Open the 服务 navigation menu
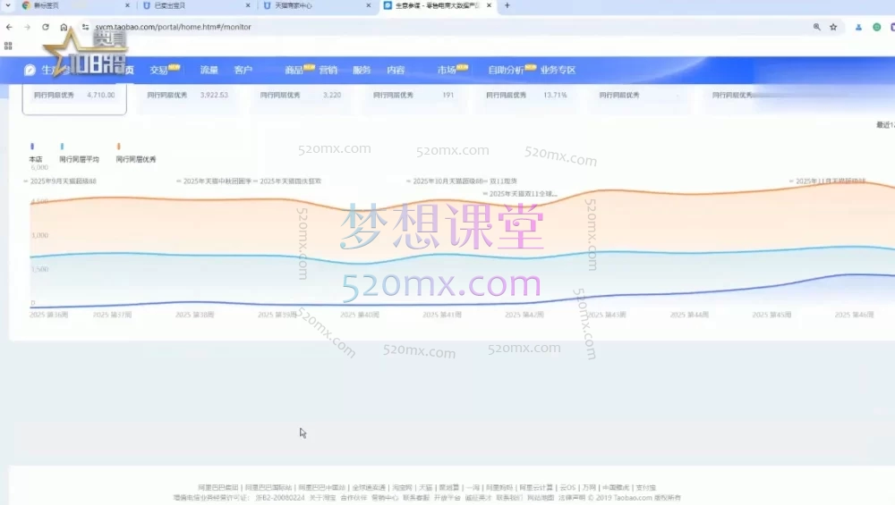The image size is (895, 505). point(362,70)
